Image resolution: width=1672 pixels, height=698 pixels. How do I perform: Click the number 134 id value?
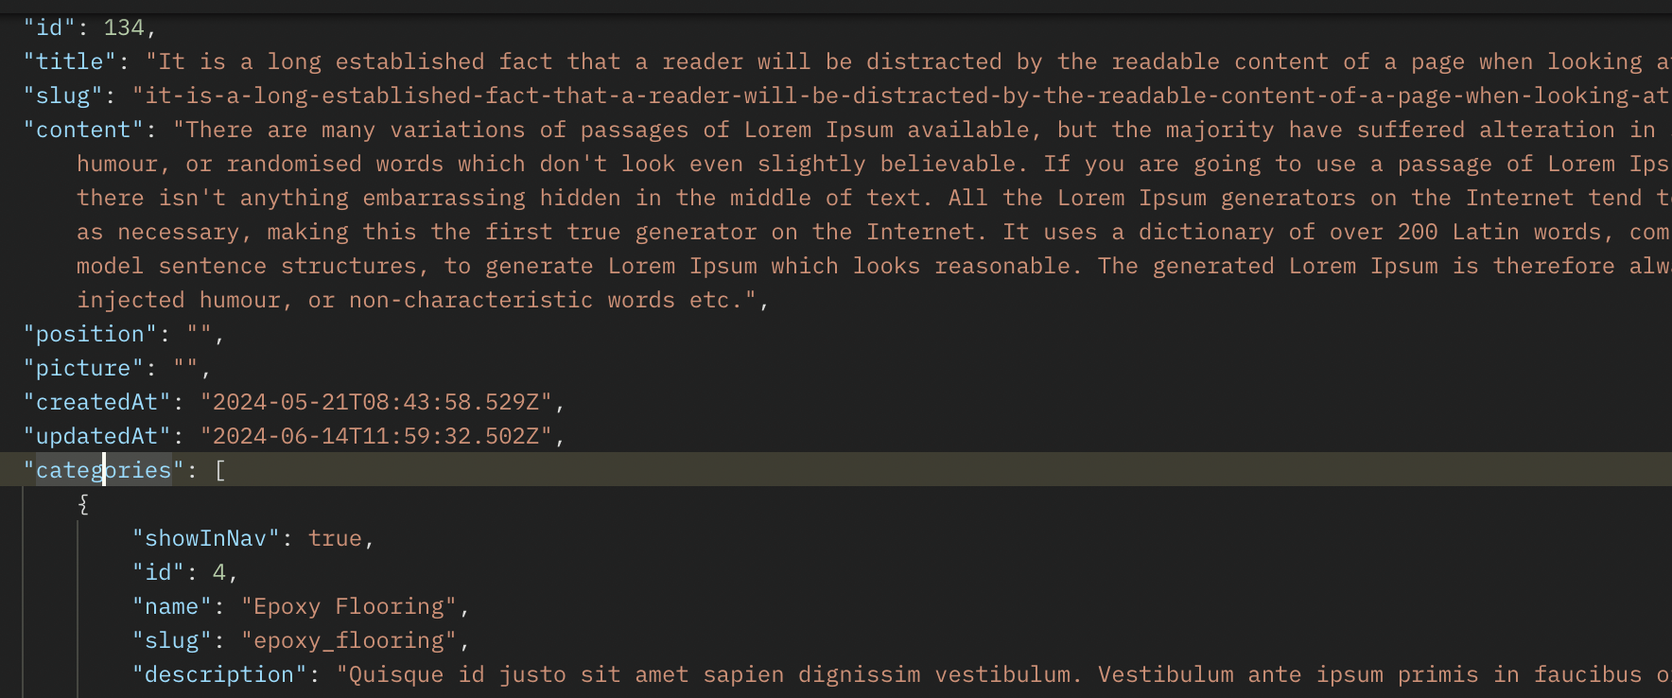tap(123, 27)
